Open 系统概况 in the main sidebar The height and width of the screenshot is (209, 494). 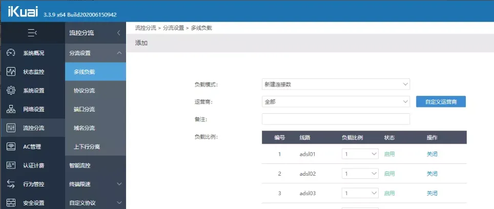33,53
